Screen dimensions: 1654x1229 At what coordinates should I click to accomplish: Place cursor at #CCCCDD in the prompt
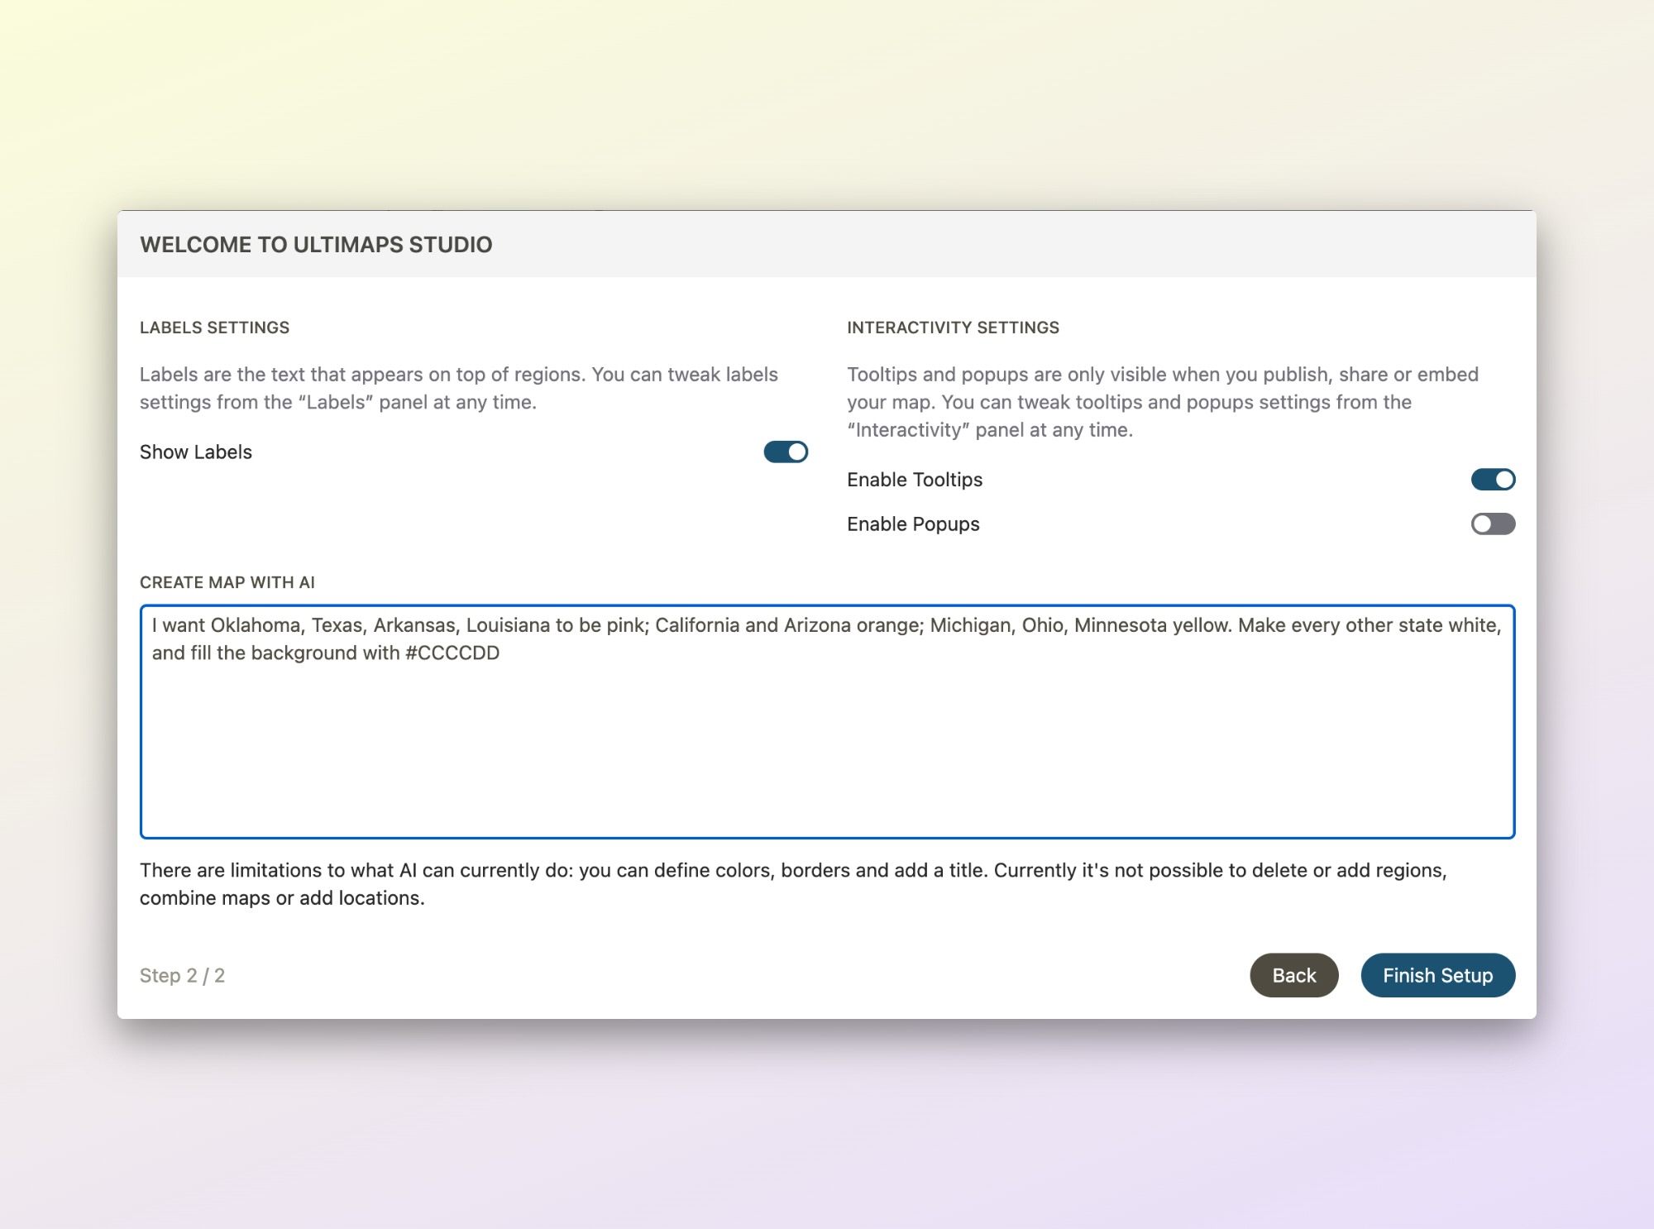[452, 653]
